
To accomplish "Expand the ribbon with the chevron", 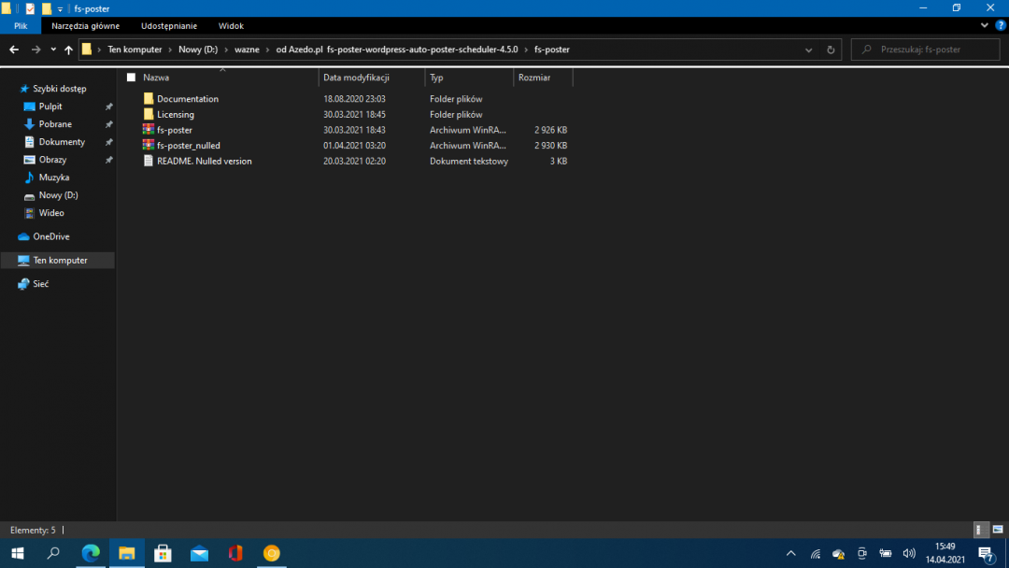I will (986, 26).
